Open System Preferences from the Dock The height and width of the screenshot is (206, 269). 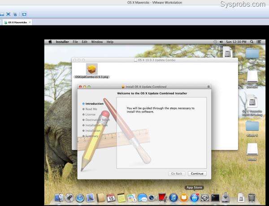(x=205, y=198)
